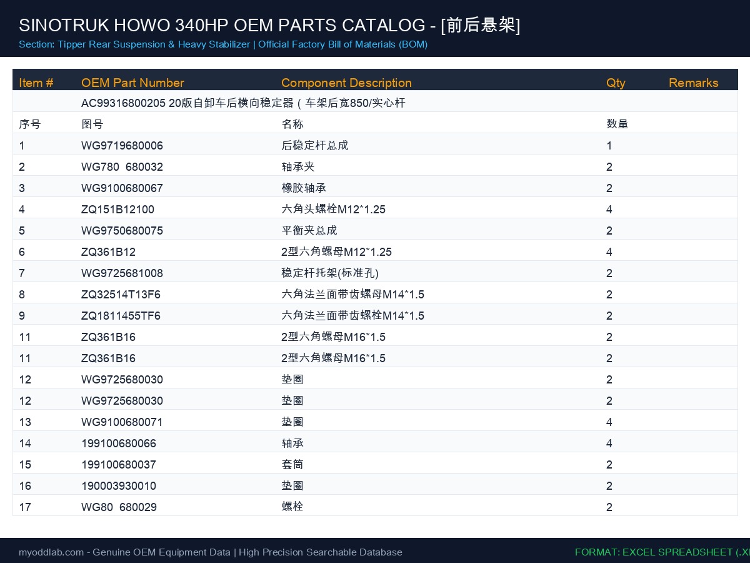This screenshot has height=563, width=750.
Task: Click part number ZQ1811455TF6
Action: coord(121,316)
